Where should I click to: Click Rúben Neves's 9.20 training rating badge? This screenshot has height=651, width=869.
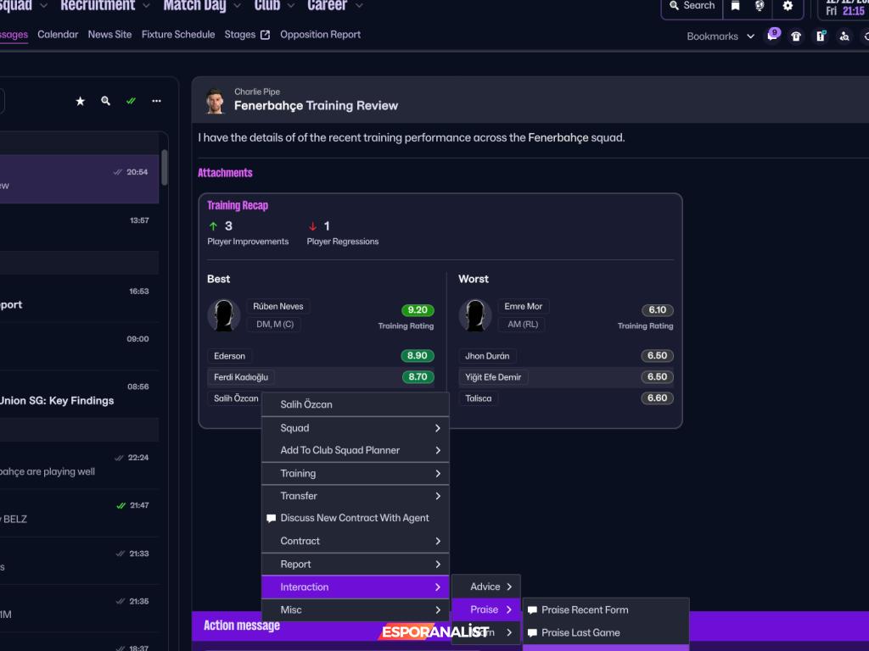tap(418, 310)
